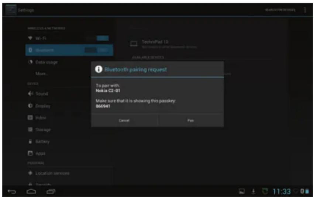Click the info icon in dialog title
The image size is (314, 197).
pos(99,69)
